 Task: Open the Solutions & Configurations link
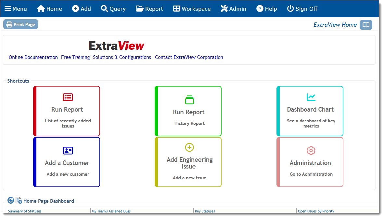(x=122, y=57)
